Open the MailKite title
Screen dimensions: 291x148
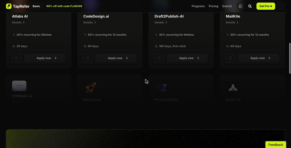click(233, 17)
